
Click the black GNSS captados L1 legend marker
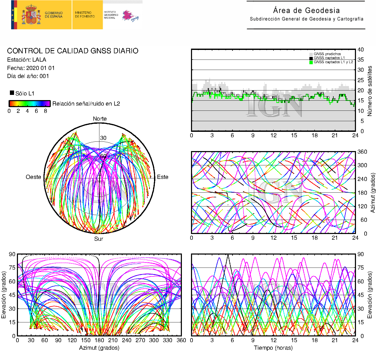[x=311, y=58]
